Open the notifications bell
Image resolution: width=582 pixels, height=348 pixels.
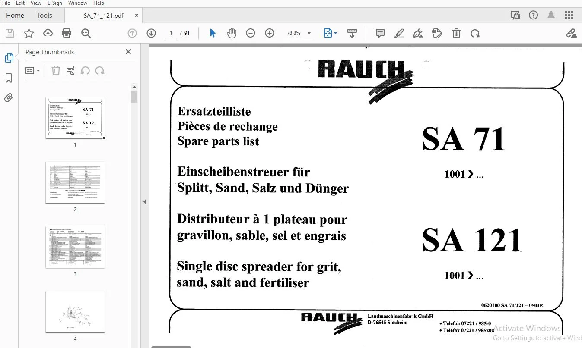[x=551, y=16]
